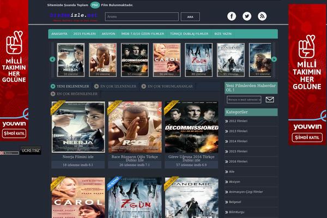Open Pandemic thumbnail in carousel
The image size is (327, 218).
pos(231,60)
